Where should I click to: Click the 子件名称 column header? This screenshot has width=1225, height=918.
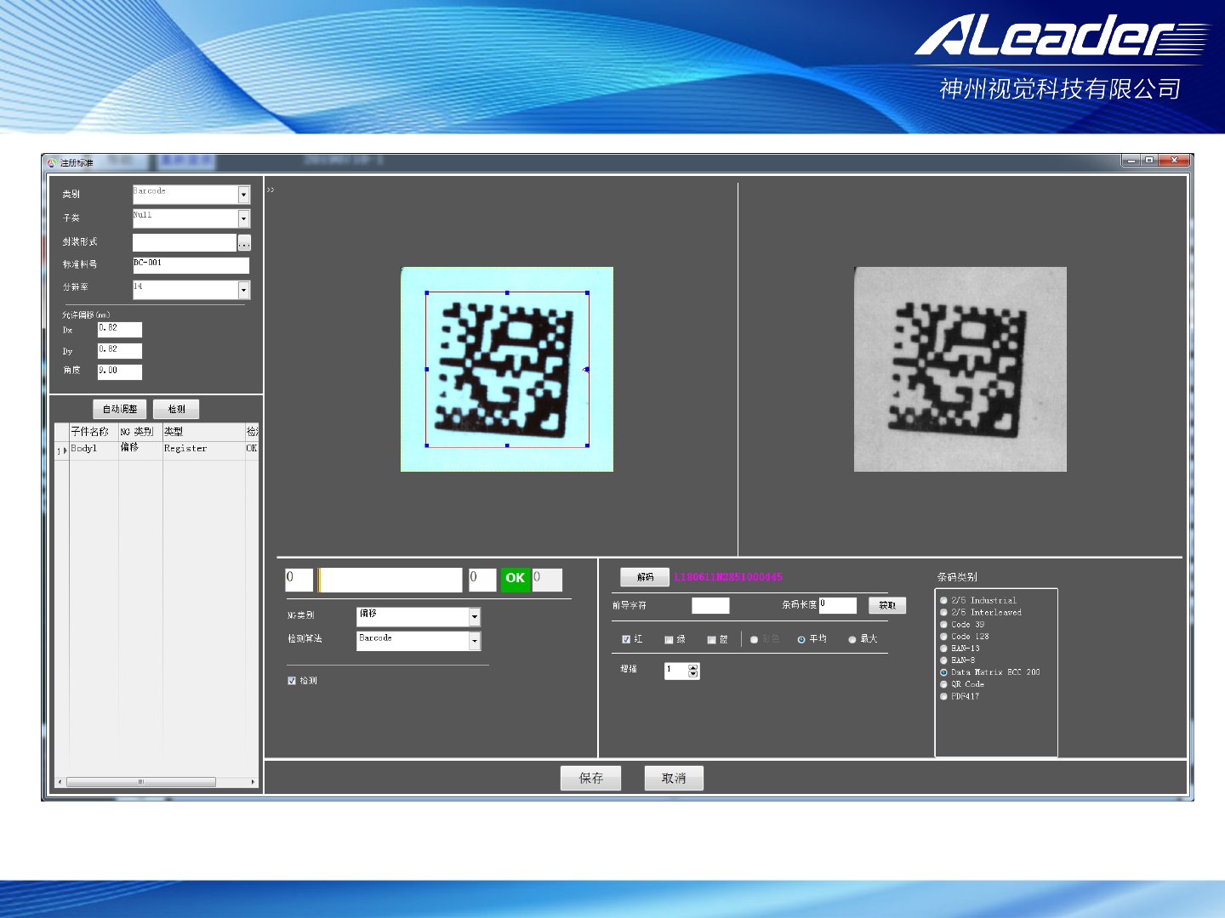click(x=94, y=432)
